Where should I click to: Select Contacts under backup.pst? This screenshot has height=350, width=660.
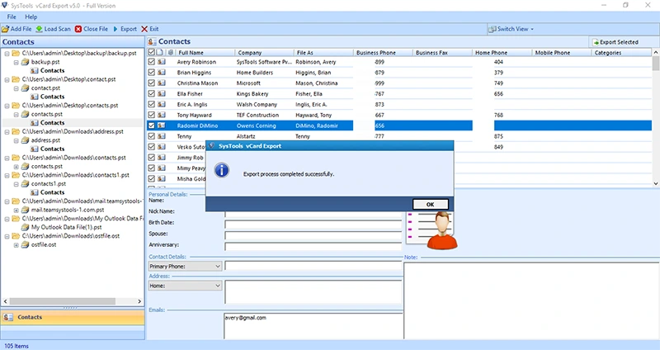coord(52,71)
